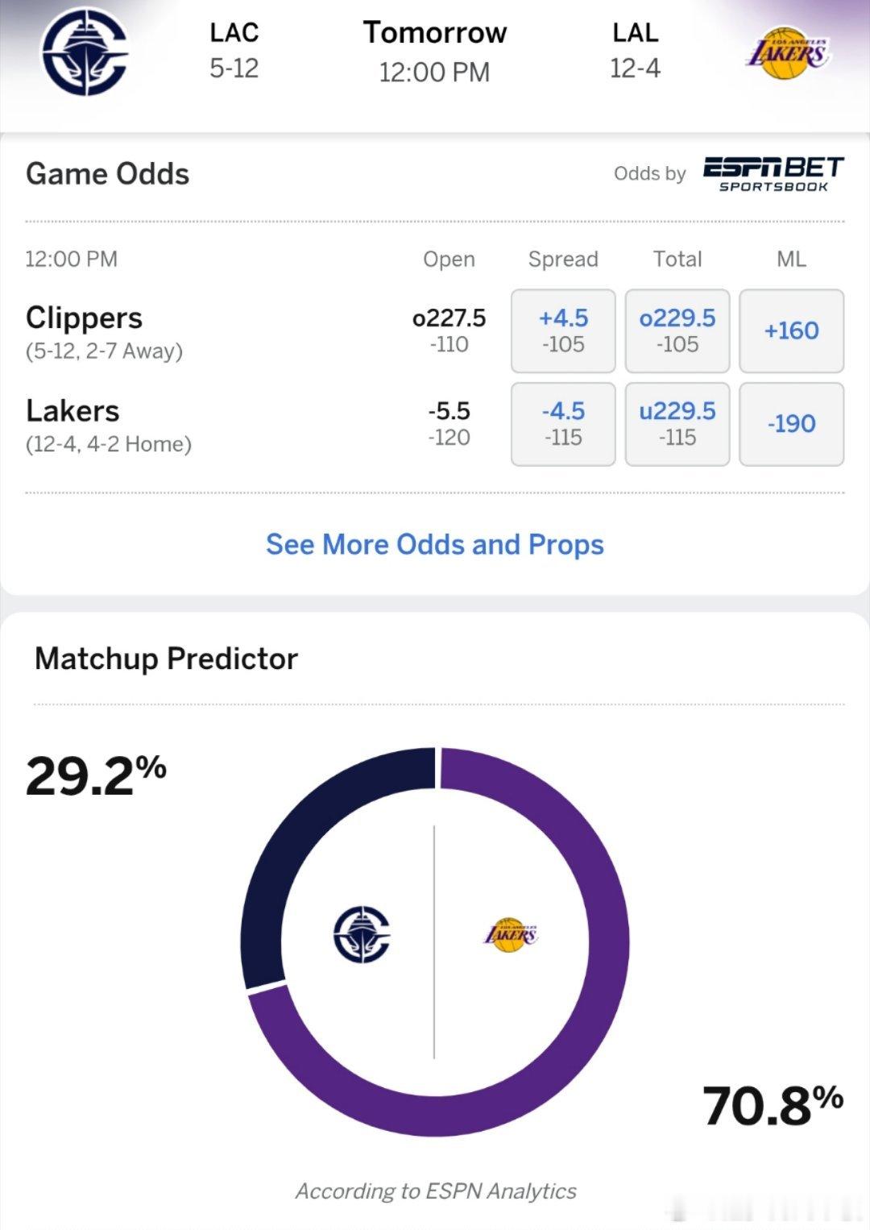Tap the Clippers logo in the header
The height and width of the screenshot is (1230, 870).
tap(85, 52)
